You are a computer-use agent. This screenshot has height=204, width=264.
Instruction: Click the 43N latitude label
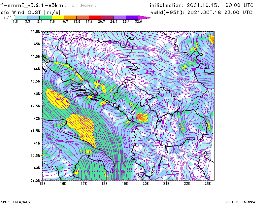point(37,93)
